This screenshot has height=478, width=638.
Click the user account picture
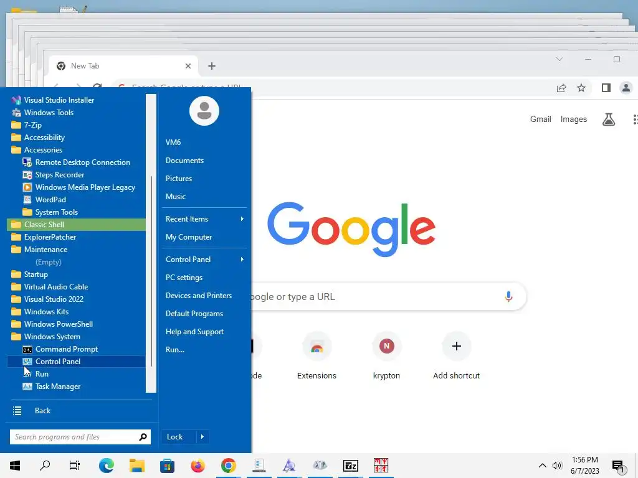pyautogui.click(x=204, y=111)
